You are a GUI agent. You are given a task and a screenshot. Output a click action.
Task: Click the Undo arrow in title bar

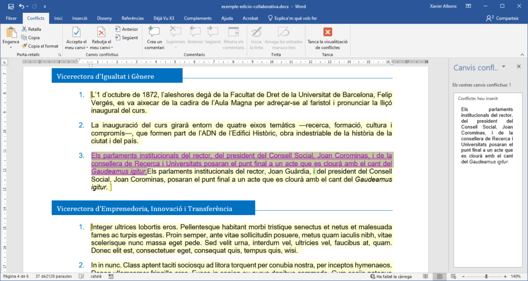(x=21, y=6)
